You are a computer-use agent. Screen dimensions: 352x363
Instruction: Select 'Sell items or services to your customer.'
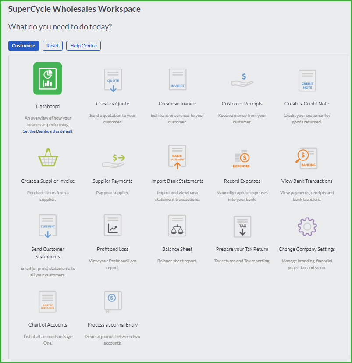[178, 119]
